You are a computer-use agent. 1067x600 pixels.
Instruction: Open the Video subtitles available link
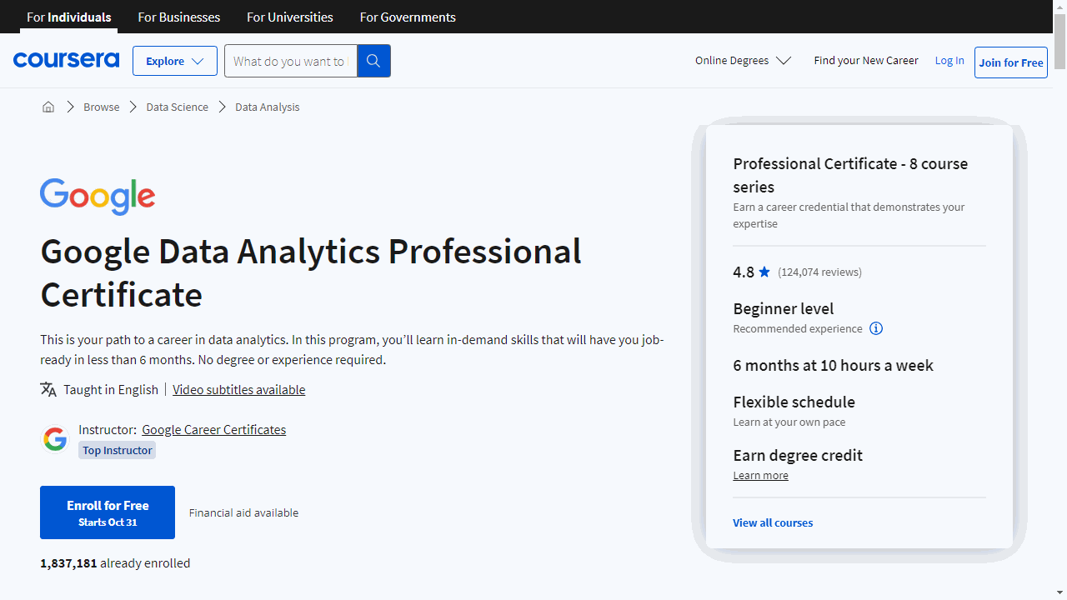[238, 389]
